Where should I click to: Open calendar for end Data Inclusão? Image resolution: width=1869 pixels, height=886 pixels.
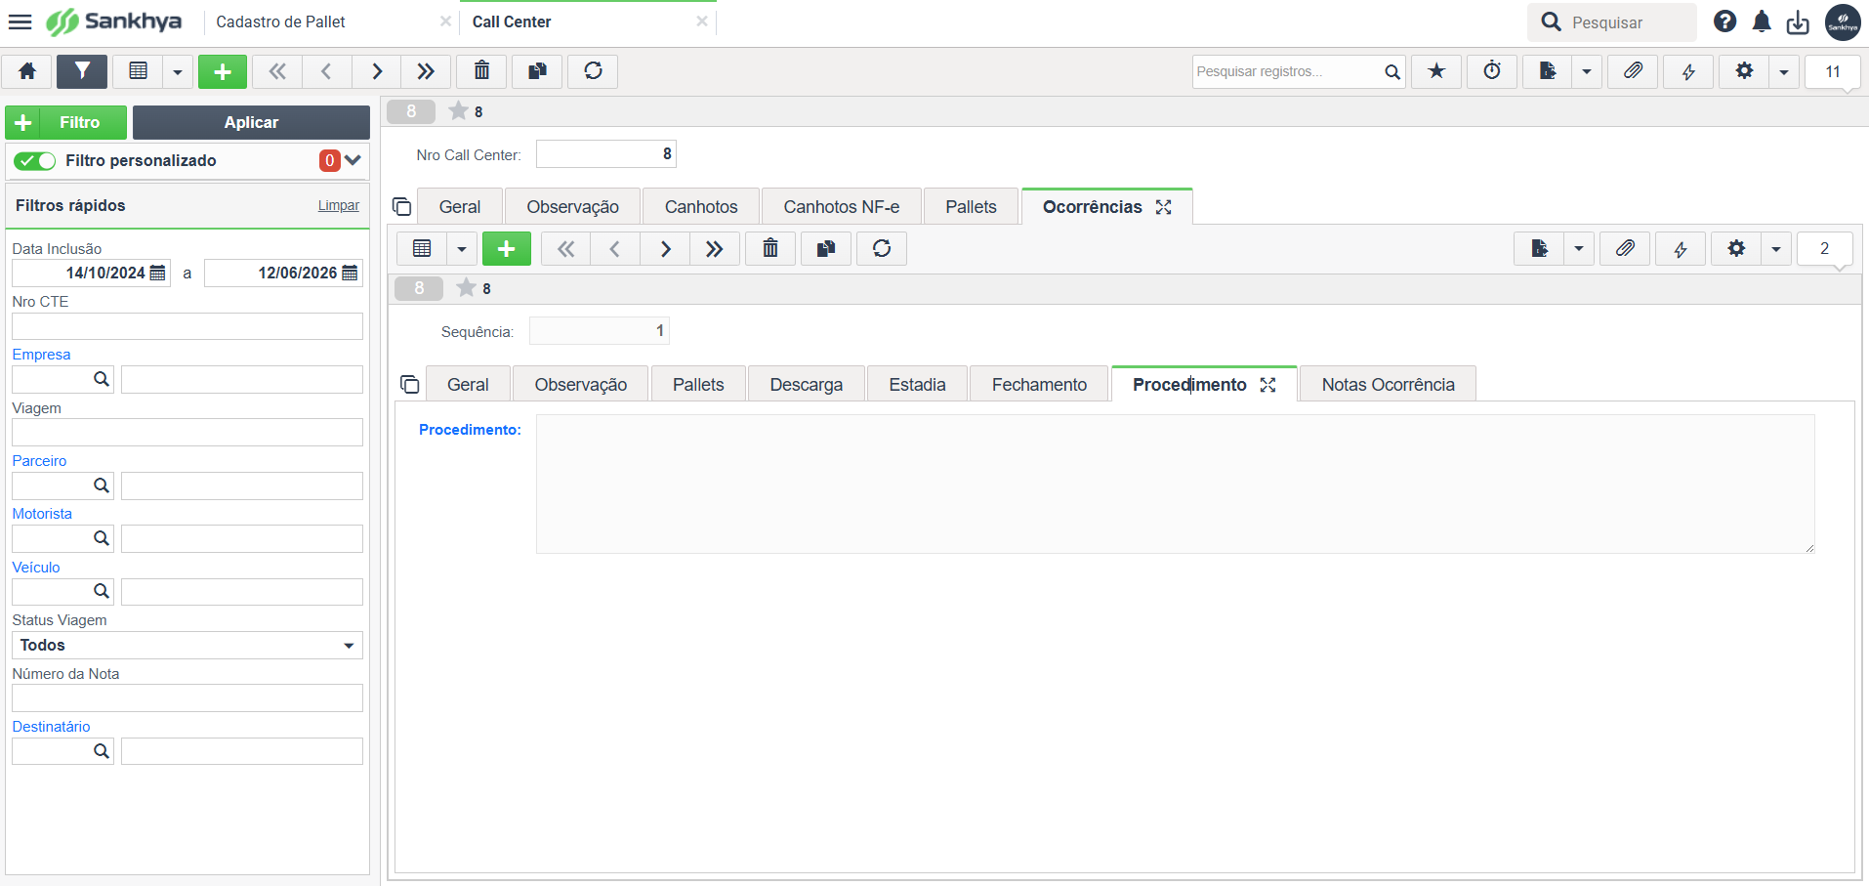coord(351,274)
